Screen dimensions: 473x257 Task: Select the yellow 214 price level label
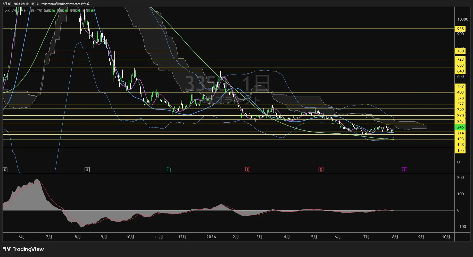(x=460, y=133)
